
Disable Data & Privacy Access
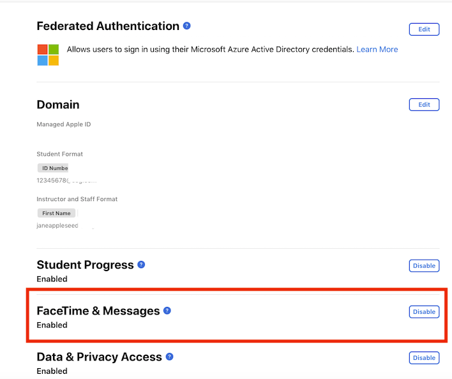coord(424,358)
